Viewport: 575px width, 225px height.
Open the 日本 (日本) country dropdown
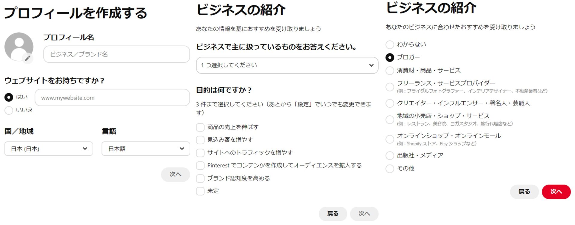(x=49, y=149)
